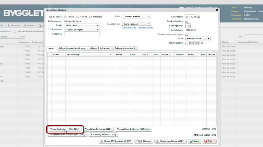Screen dimensions: 263x147
Task: Click the Visa artiklar & tjänster button
Action: tap(133, 129)
